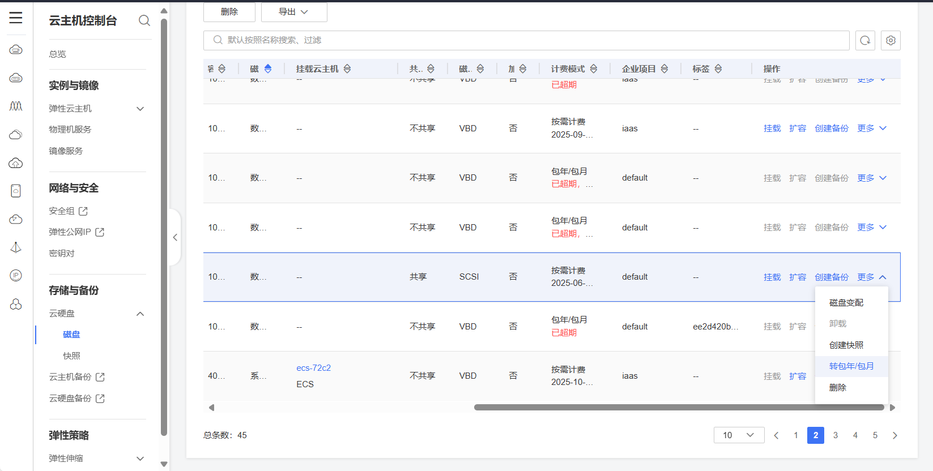The height and width of the screenshot is (471, 933).
Task: Click the horizontal table scrollbar
Action: click(679, 408)
